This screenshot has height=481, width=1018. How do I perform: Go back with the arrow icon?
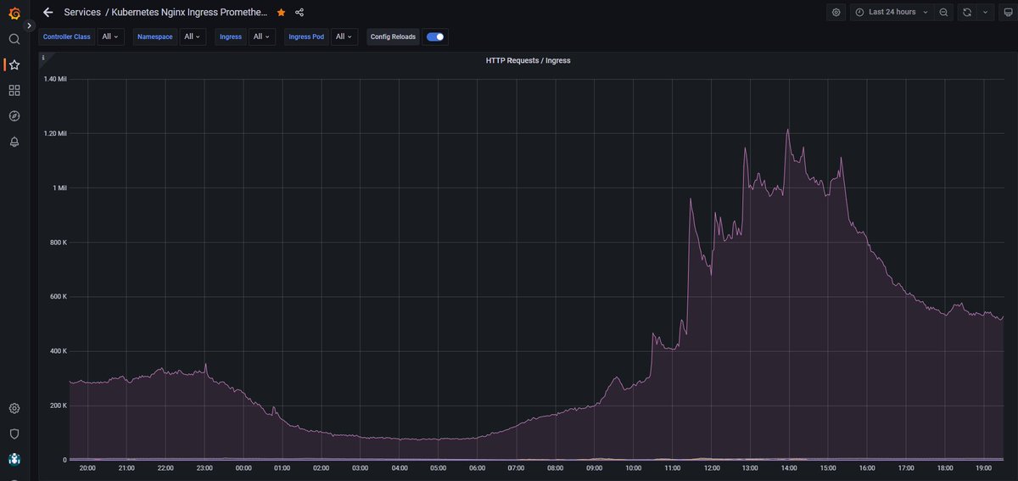[x=48, y=13]
